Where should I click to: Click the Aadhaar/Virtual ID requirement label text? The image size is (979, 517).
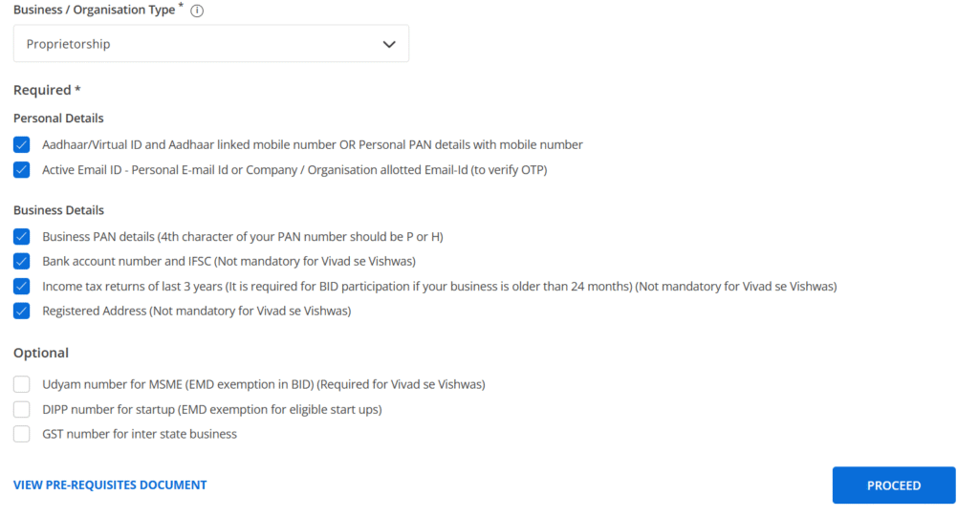[313, 145]
